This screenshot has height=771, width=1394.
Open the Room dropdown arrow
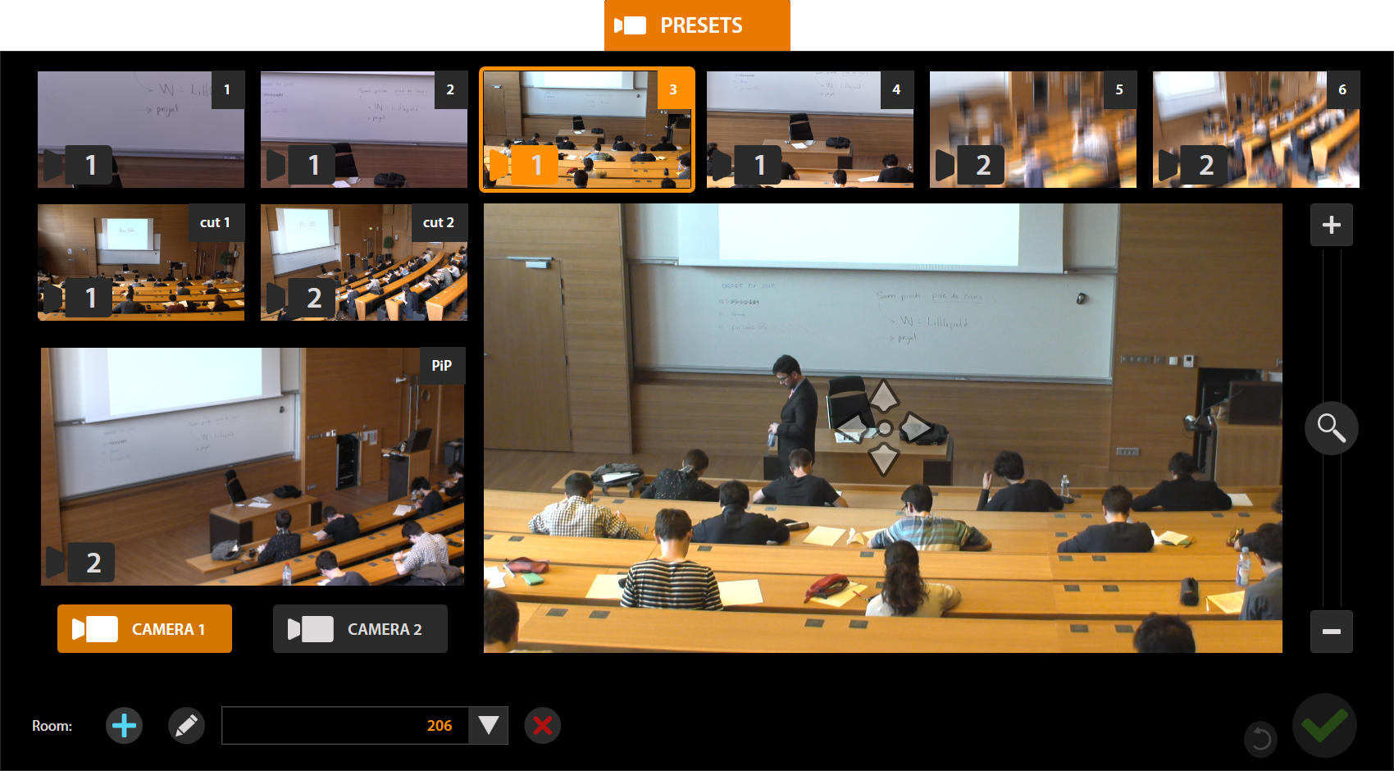(x=488, y=726)
